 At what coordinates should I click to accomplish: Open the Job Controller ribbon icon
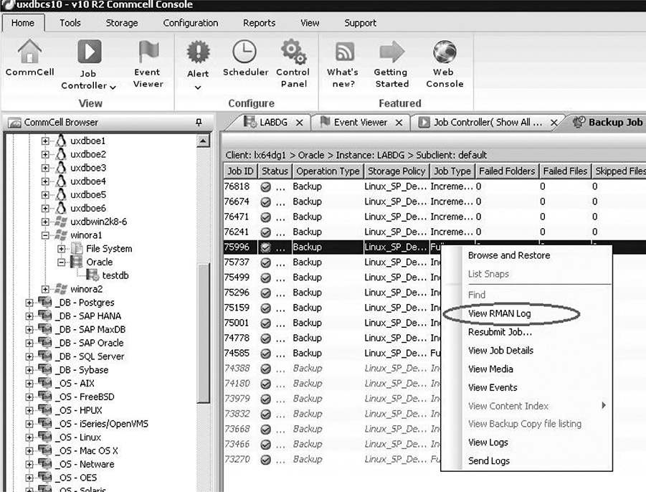tap(89, 52)
